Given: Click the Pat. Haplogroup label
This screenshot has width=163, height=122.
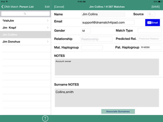Looking at the screenshot, I should coord(127,47).
